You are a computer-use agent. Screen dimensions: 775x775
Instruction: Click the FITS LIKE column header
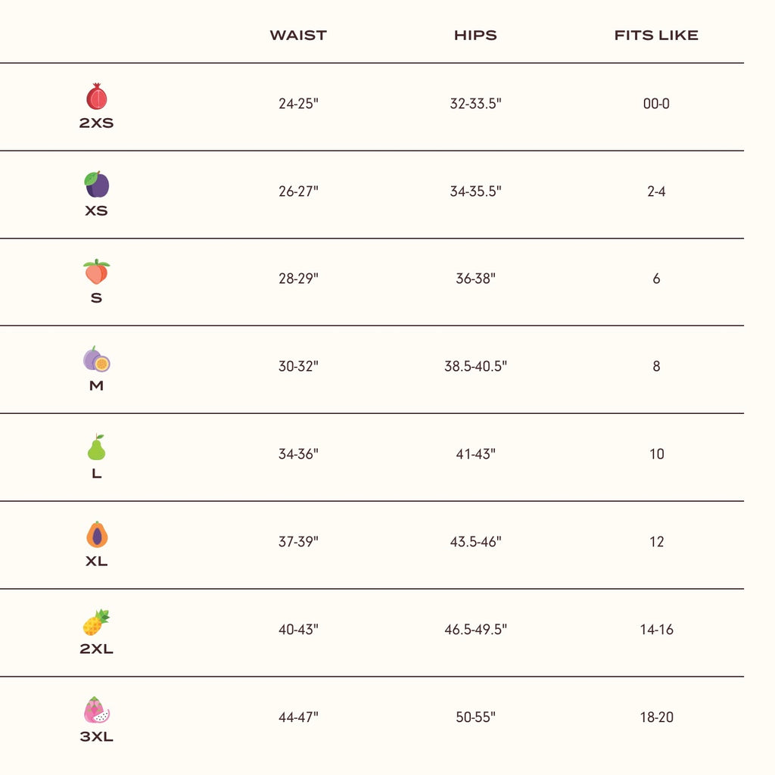point(656,36)
